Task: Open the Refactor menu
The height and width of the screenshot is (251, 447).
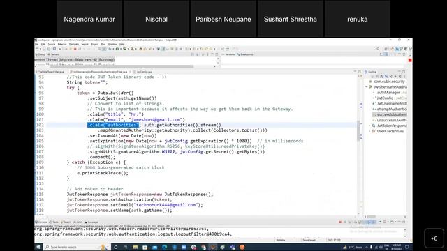Action: click(x=62, y=45)
